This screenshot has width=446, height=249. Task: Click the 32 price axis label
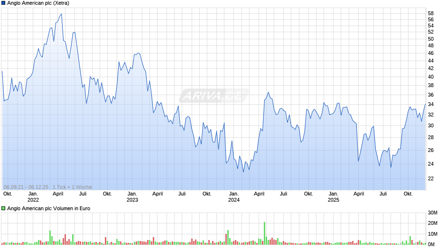pyautogui.click(x=431, y=115)
